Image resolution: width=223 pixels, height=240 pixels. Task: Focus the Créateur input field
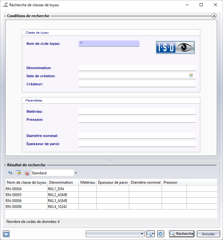coord(137,84)
